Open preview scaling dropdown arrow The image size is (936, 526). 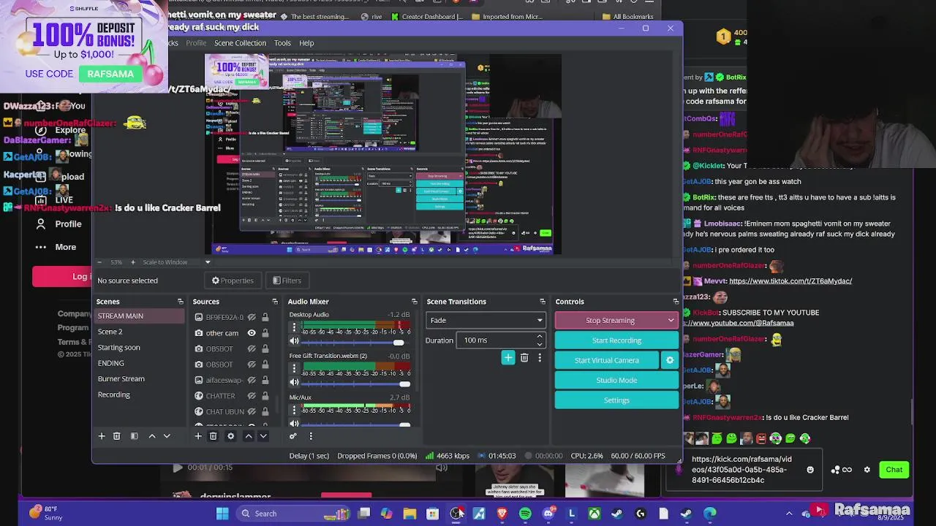coord(208,262)
